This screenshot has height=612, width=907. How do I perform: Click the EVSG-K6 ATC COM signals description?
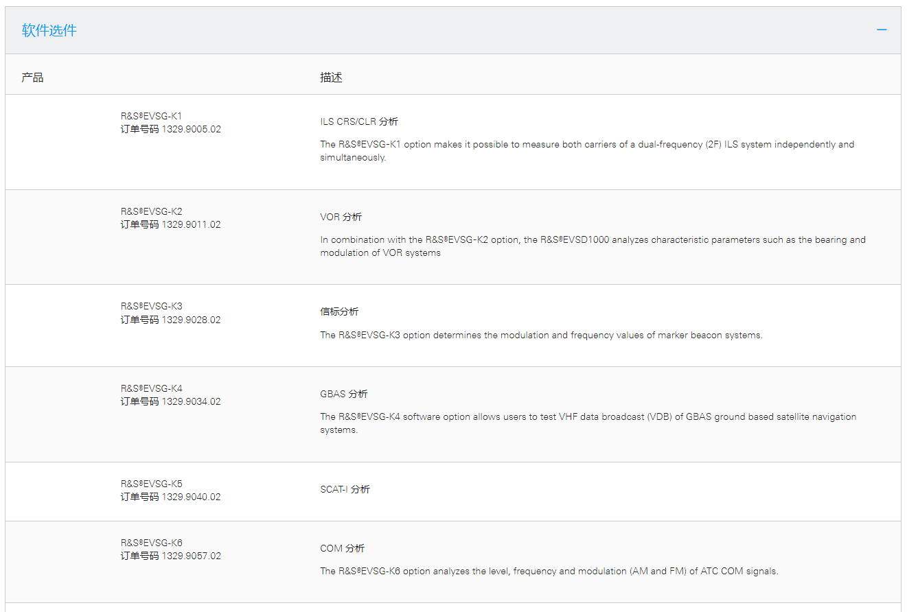549,571
